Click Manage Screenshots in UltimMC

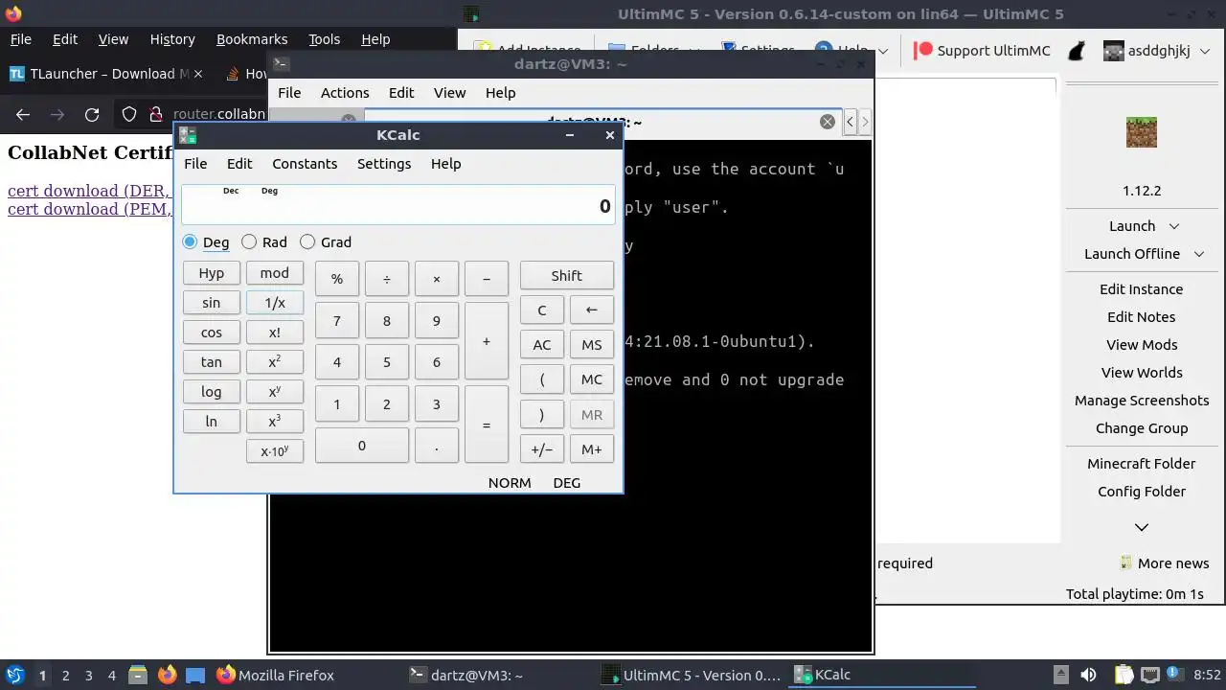tap(1142, 401)
